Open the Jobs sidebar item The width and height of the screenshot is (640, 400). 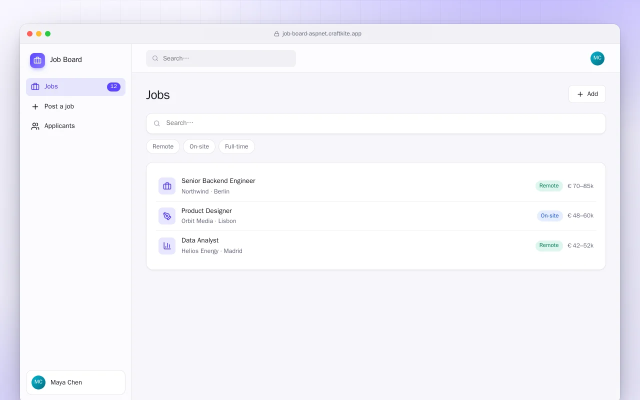75,86
